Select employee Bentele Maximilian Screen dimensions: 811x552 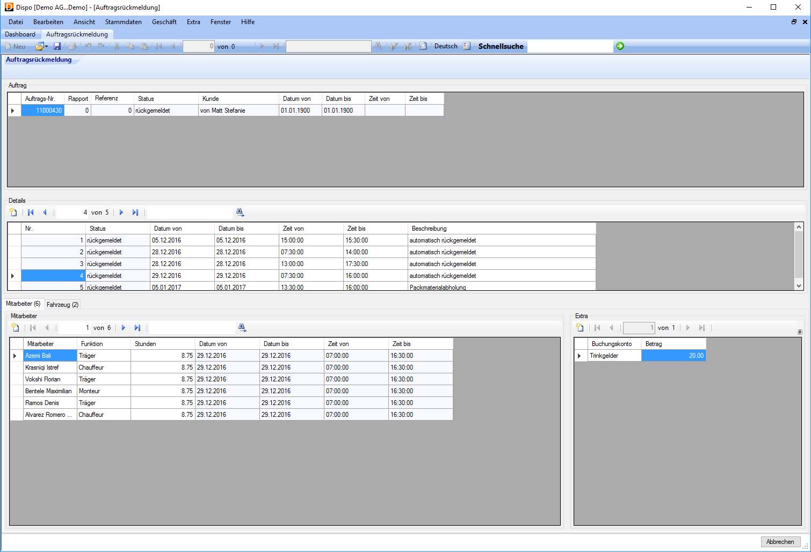pos(50,391)
